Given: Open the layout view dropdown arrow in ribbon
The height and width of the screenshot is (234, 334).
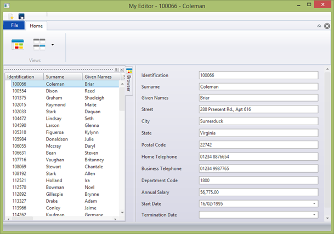Looking at the screenshot, I should tap(52, 45).
